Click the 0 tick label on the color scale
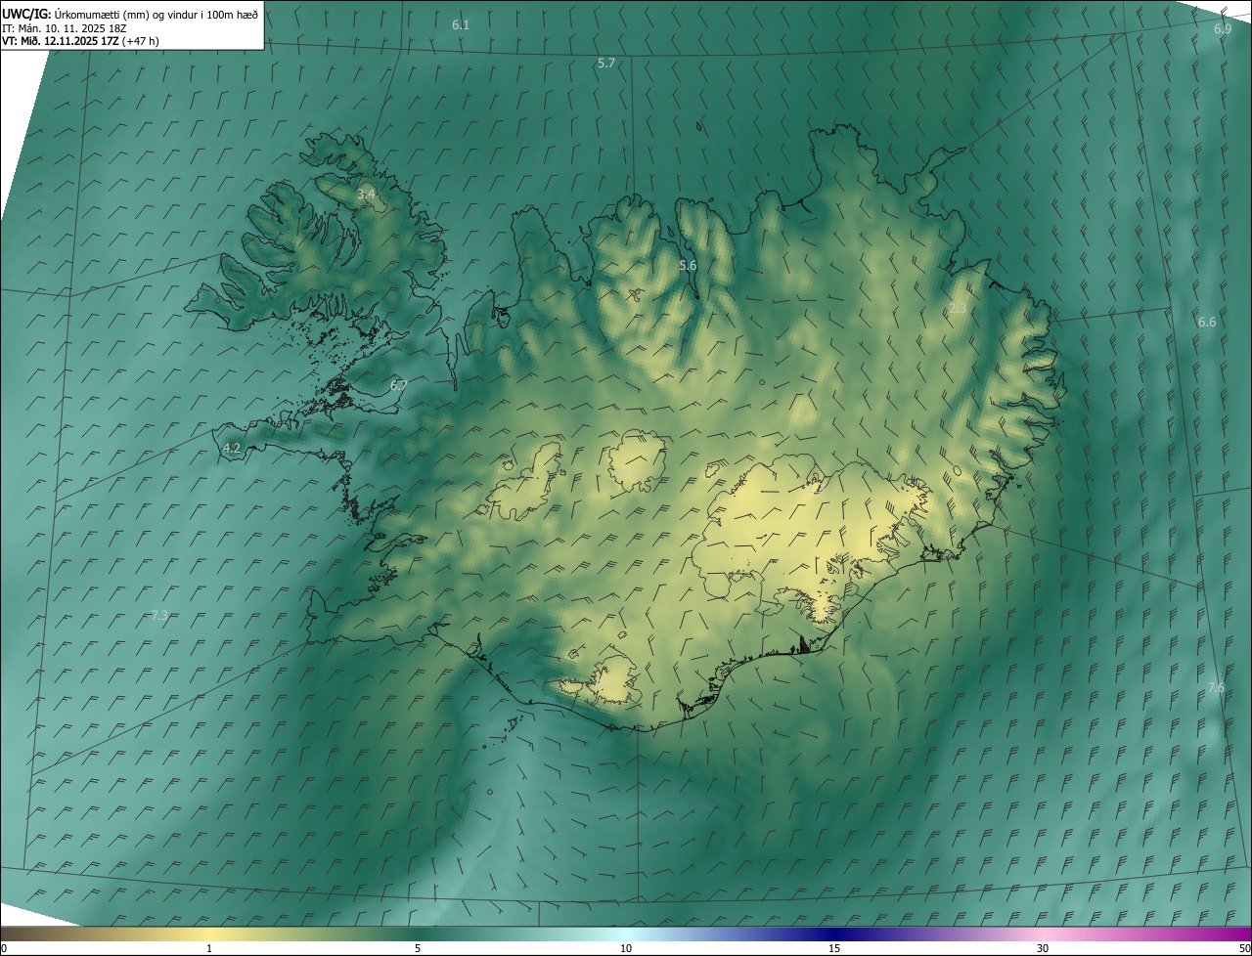 tap(3, 949)
